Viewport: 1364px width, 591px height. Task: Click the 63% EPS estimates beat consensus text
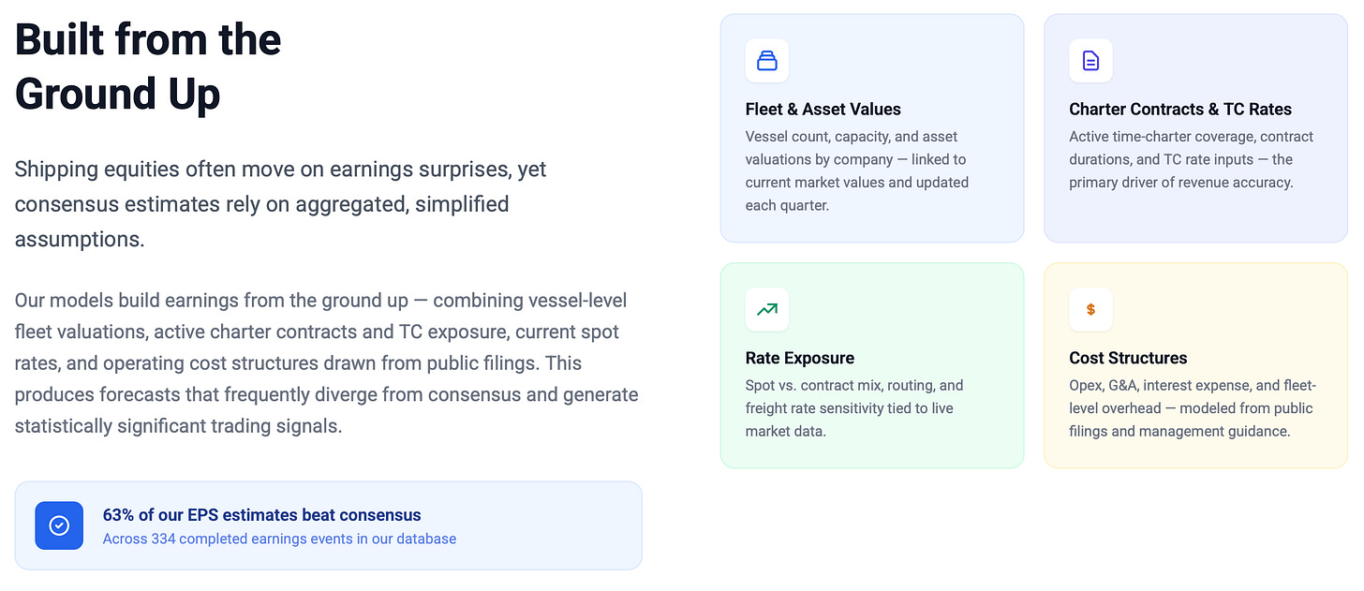(x=262, y=515)
